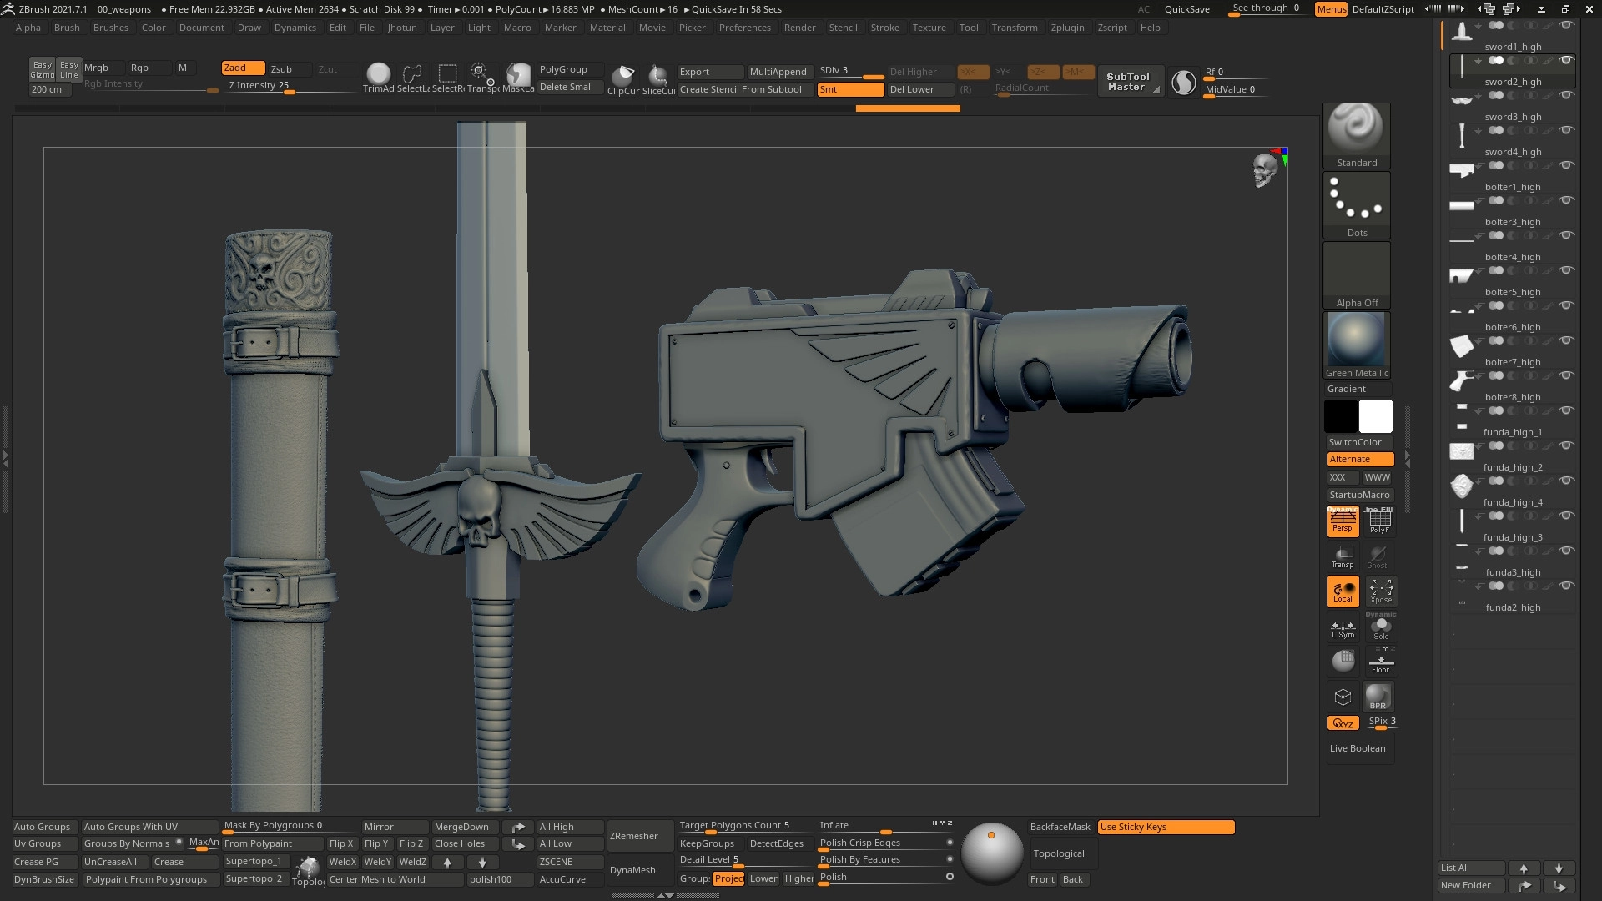Click the Floor grid icon

1381,661
